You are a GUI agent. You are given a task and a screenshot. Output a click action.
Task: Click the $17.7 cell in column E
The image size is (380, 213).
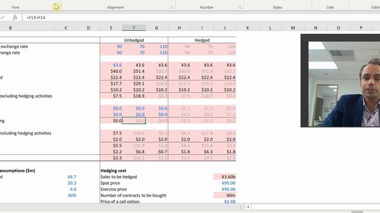[x=111, y=83]
